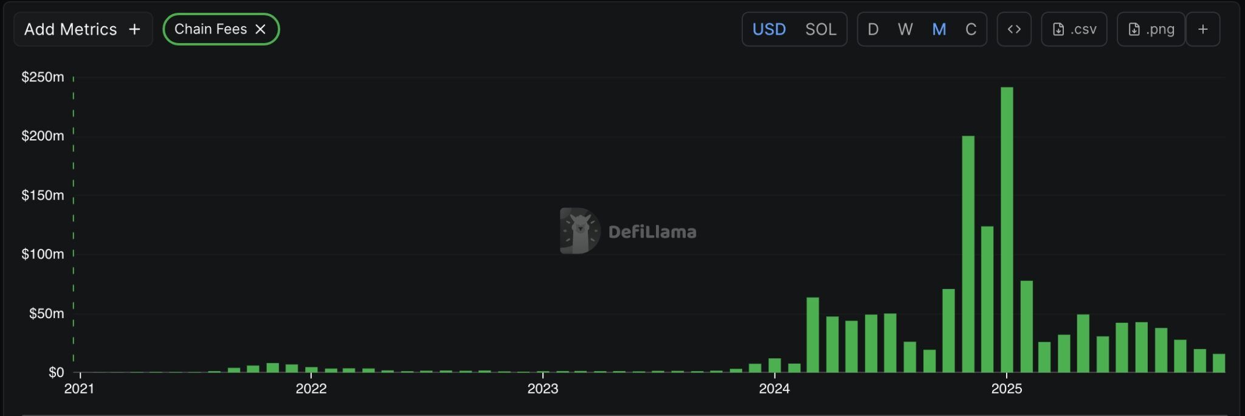Screen dimensions: 1245x416
Task: Export the chart as .png
Action: [1151, 29]
